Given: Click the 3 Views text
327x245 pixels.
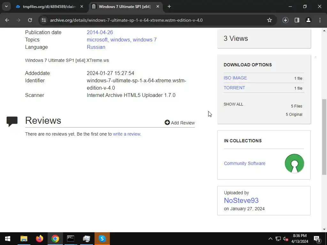Looking at the screenshot, I should coord(236,38).
